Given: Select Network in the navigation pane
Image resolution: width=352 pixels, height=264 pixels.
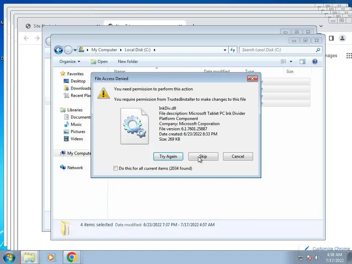Looking at the screenshot, I should tap(71, 167).
